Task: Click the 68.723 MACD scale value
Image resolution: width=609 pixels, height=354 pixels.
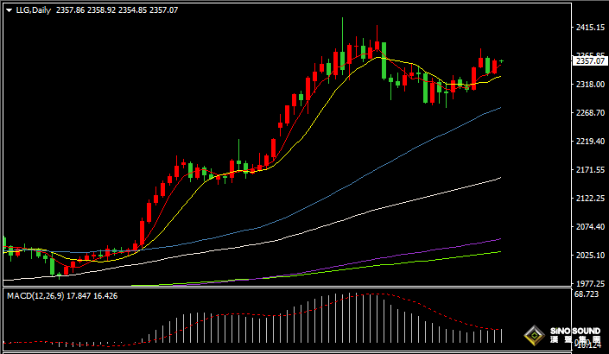Action: pos(587,295)
